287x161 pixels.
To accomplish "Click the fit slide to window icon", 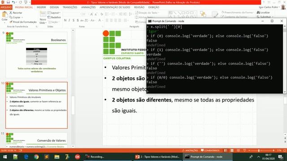I will [x=285, y=150].
